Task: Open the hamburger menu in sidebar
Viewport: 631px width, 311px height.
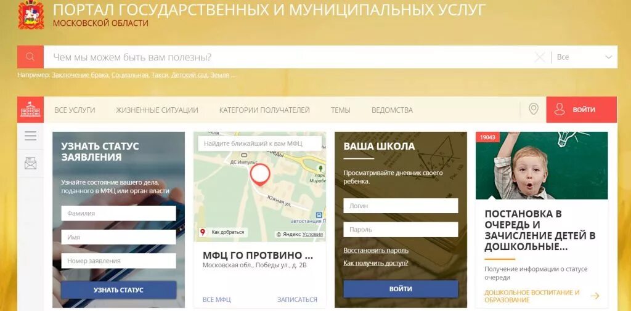Action: pyautogui.click(x=30, y=135)
